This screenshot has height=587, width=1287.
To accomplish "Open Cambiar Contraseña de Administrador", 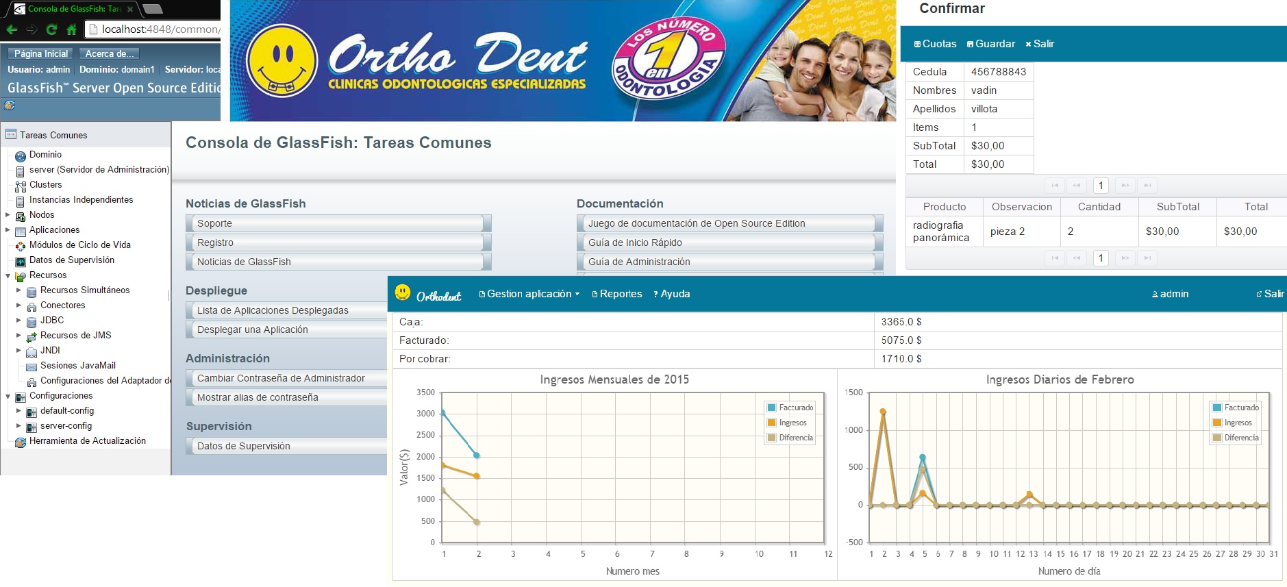I will point(286,378).
